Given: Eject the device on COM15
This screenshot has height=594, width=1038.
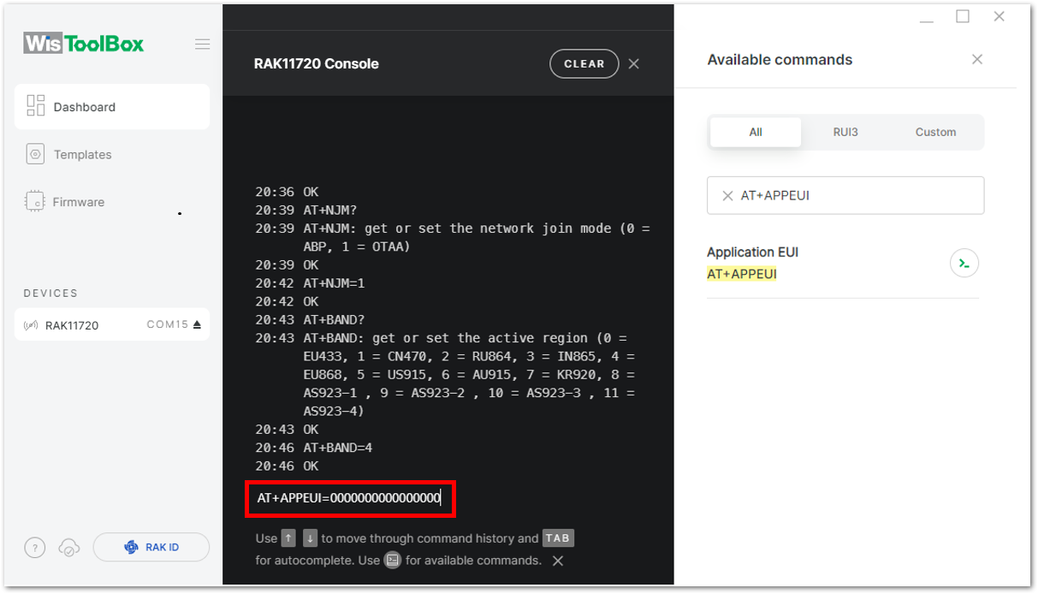Looking at the screenshot, I should pos(197,325).
